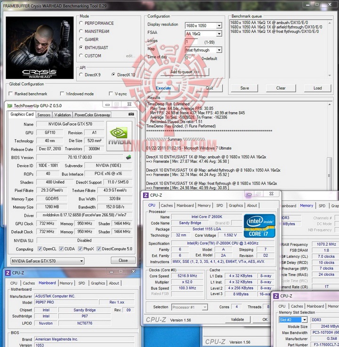Click the Crysis Warhead cover image

coord(40,48)
